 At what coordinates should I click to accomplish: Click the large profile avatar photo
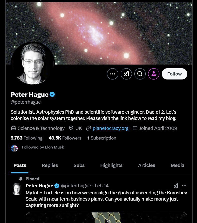[x=33, y=64]
